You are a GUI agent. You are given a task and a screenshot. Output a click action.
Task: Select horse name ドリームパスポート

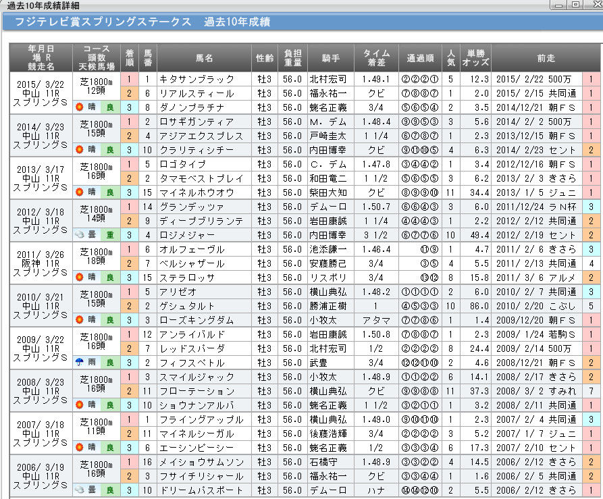(x=201, y=490)
